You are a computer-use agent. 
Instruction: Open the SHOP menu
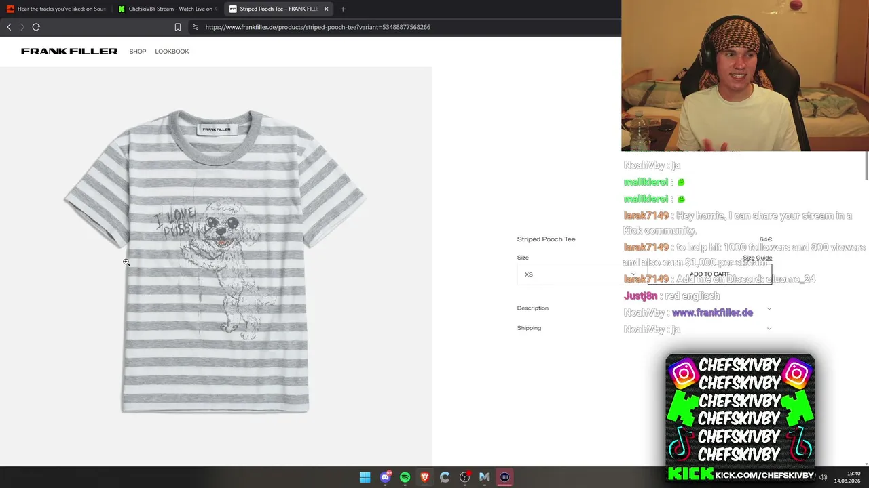click(138, 52)
